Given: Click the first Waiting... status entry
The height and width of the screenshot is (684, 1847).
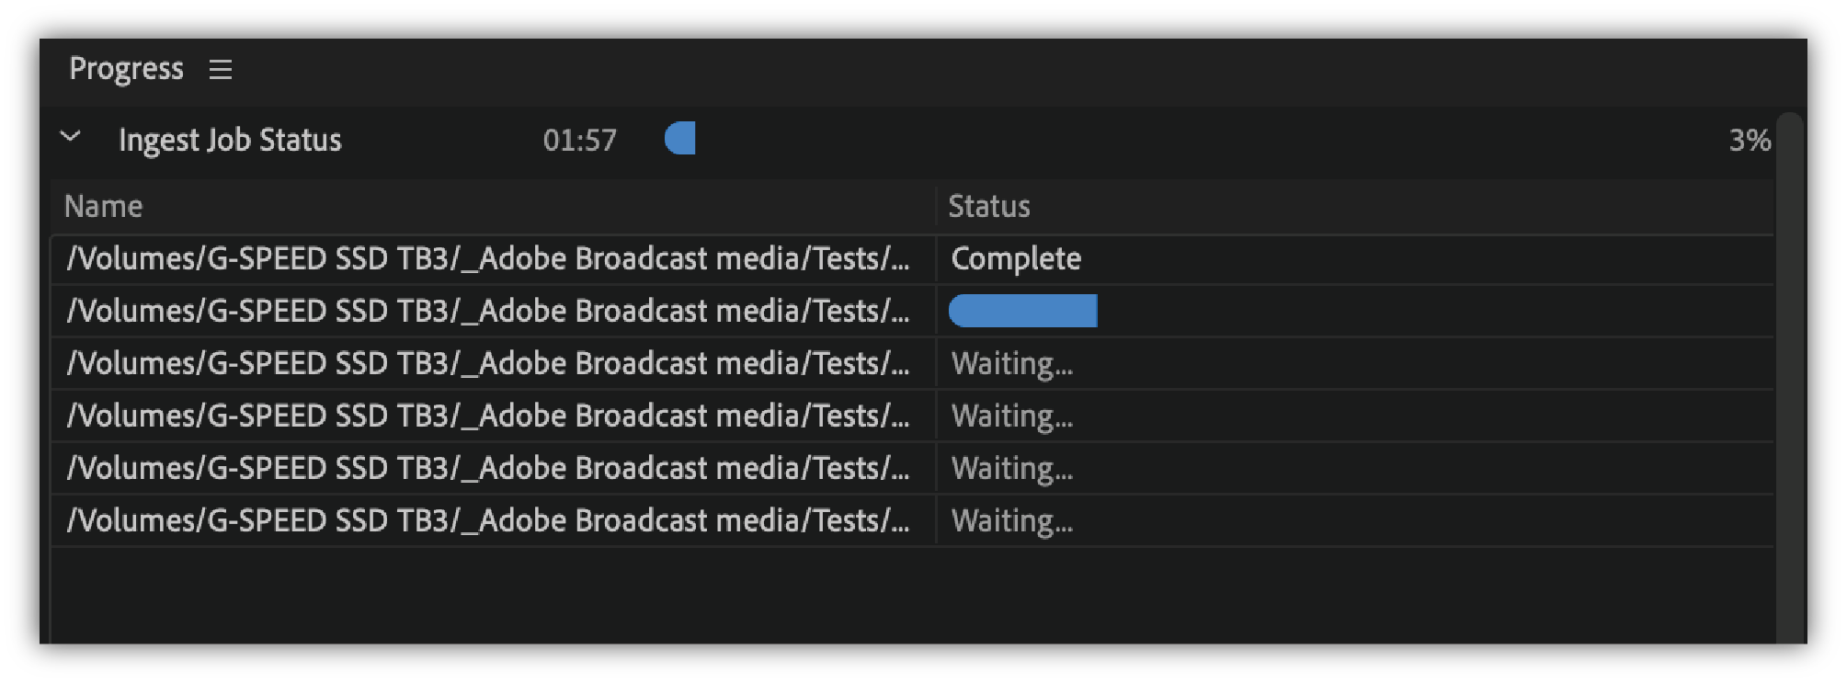Looking at the screenshot, I should pos(1012,364).
